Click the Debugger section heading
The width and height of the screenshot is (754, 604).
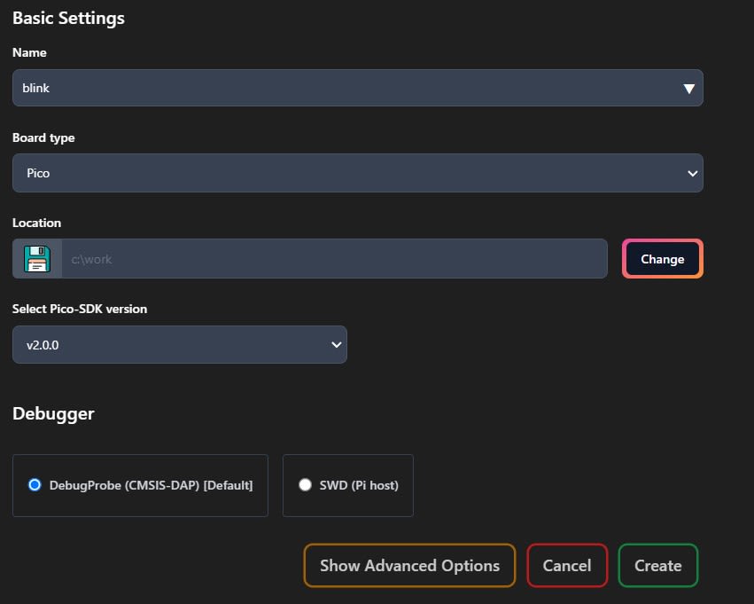[x=53, y=414]
